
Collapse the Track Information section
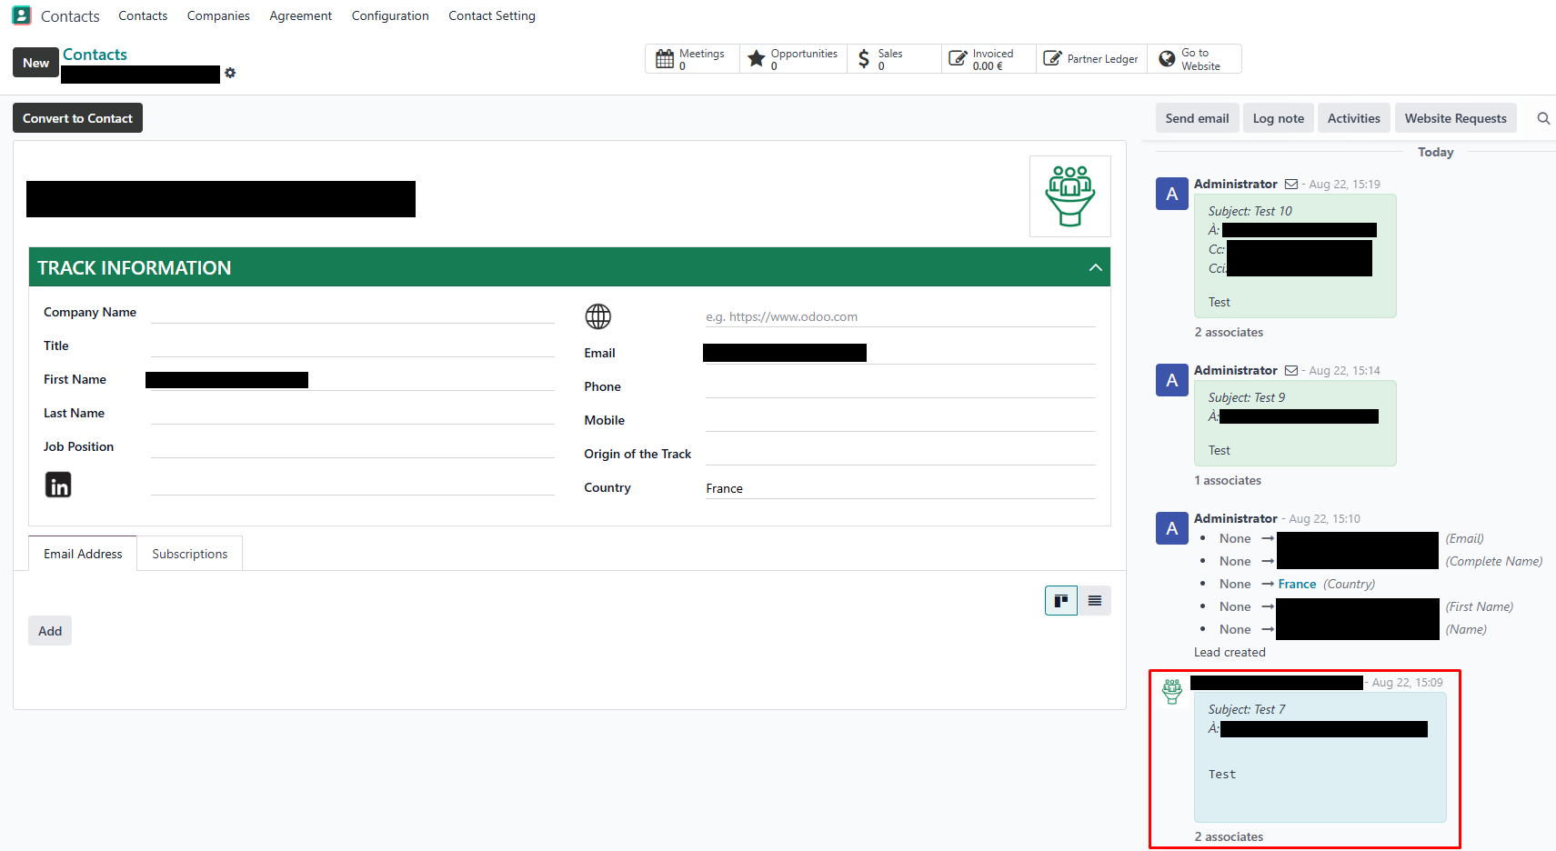pos(1095,267)
